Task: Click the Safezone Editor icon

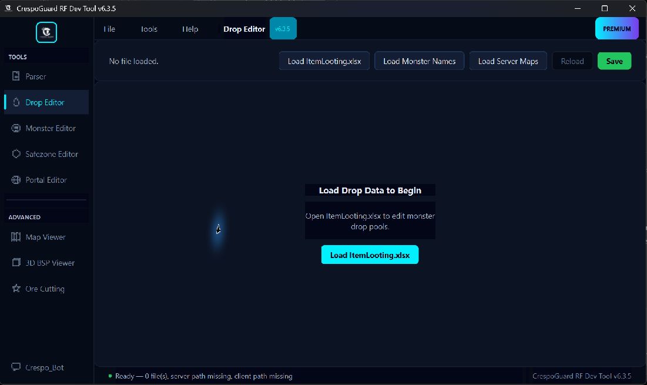Action: point(16,154)
